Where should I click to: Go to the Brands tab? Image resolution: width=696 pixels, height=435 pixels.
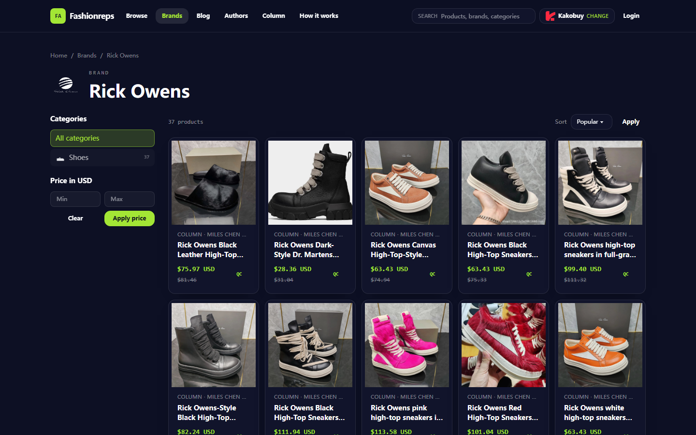[x=172, y=16]
